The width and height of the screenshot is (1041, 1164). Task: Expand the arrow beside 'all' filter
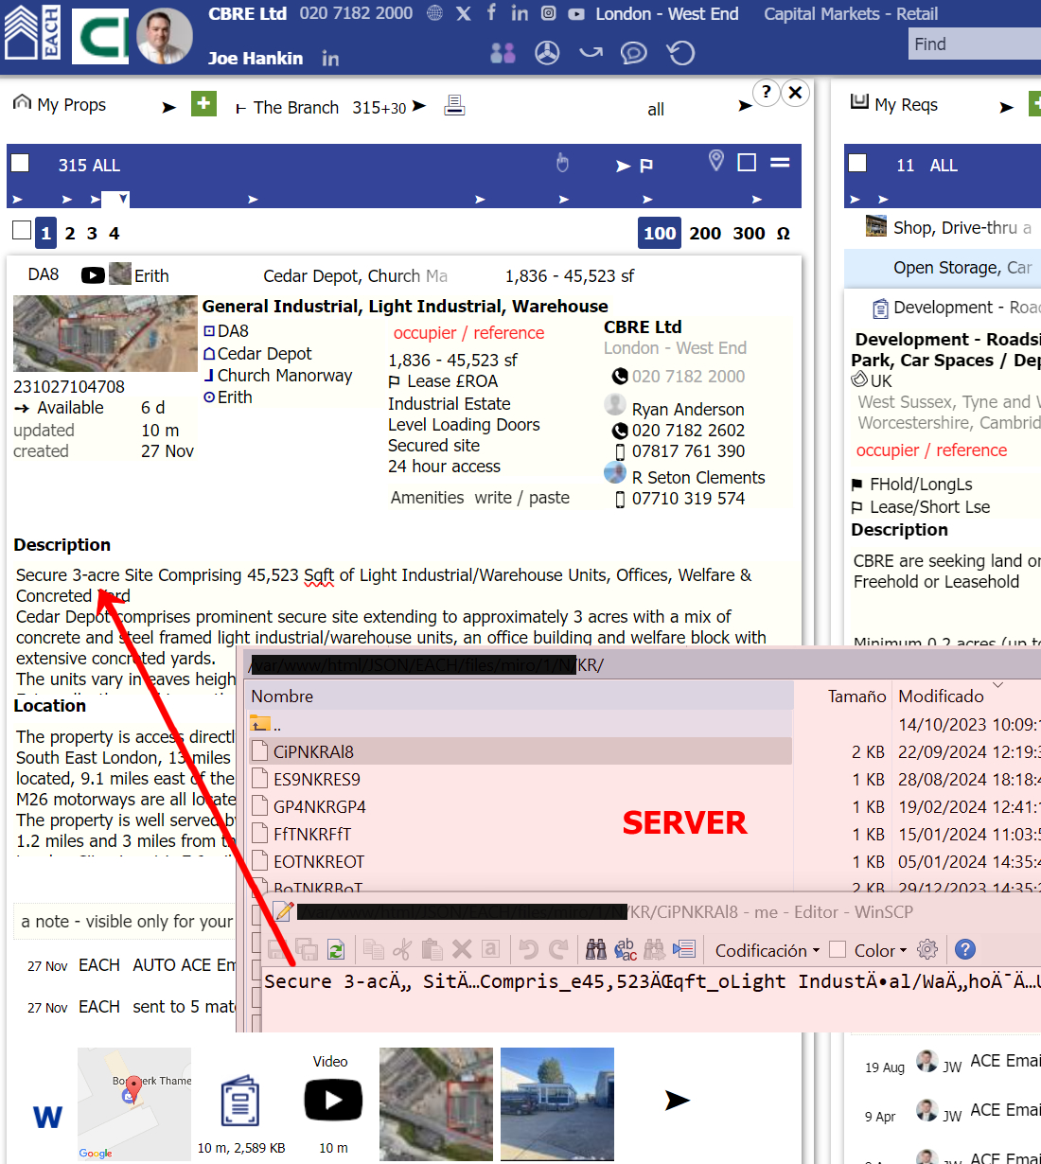pyautogui.click(x=745, y=106)
